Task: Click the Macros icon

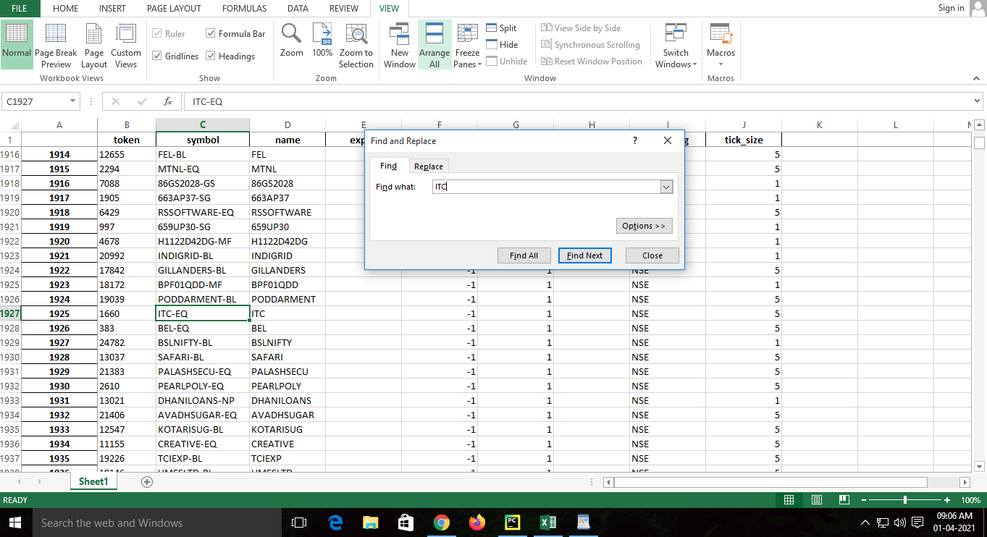Action: point(721,33)
